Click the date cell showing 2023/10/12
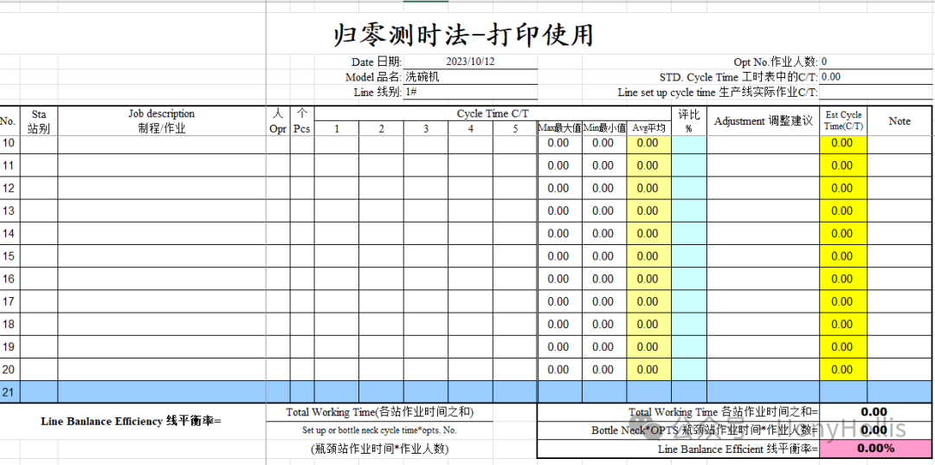Image resolution: width=935 pixels, height=465 pixels. (469, 61)
